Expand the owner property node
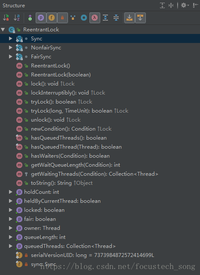The width and height of the screenshot is (200, 275). [x=10, y=228]
